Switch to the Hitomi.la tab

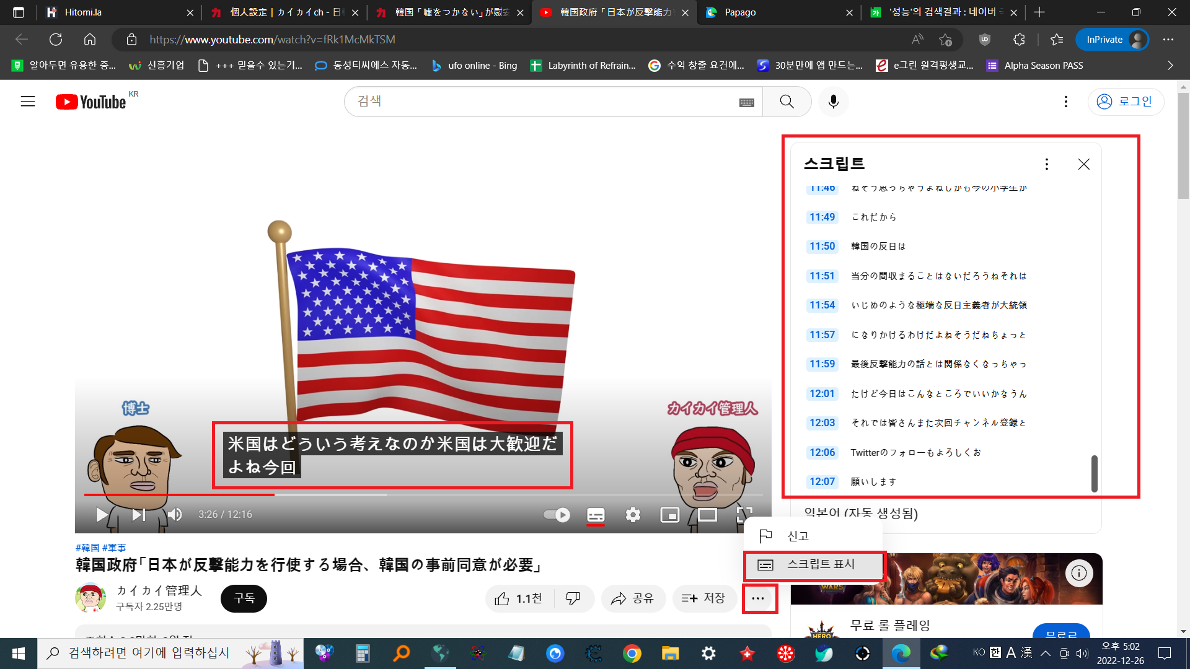click(x=120, y=12)
